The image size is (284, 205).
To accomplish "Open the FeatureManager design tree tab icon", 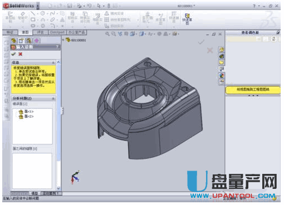I will pyautogui.click(x=13, y=41).
